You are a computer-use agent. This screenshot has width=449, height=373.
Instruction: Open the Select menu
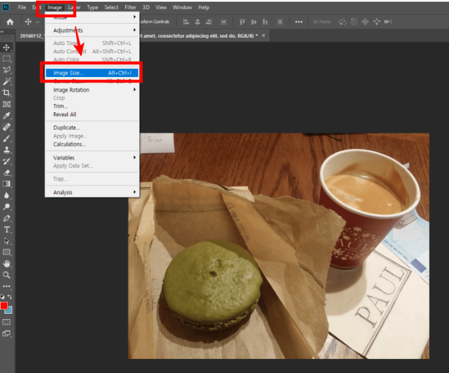(112, 8)
